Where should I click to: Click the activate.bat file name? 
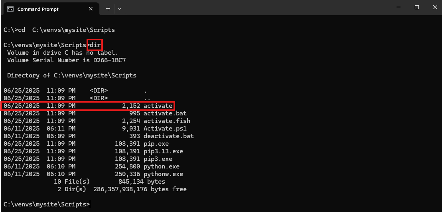(x=165, y=113)
